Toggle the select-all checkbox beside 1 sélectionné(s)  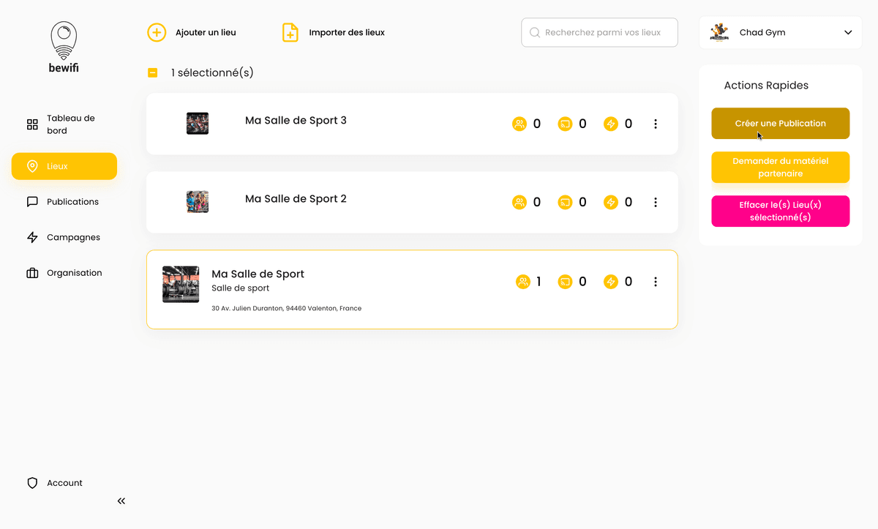pos(153,73)
